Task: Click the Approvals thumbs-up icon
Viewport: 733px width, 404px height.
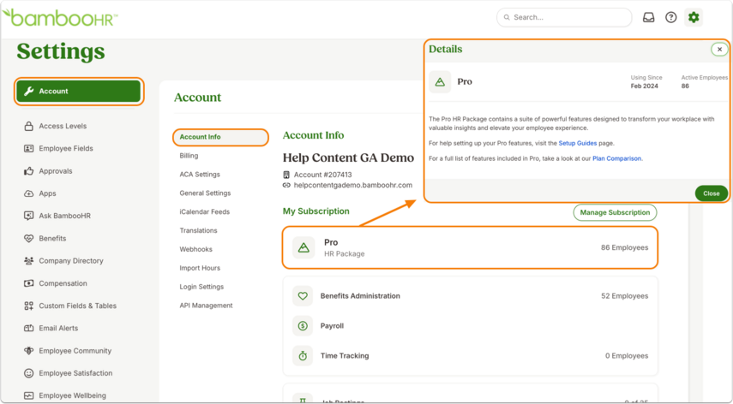Action: coord(28,171)
